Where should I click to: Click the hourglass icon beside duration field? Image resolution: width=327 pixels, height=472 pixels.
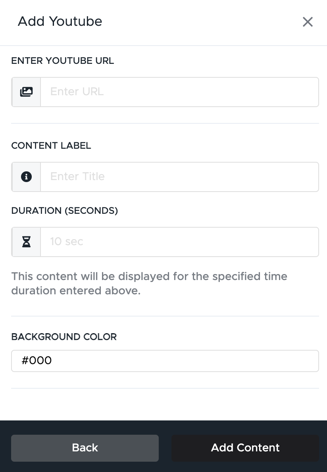tap(26, 242)
